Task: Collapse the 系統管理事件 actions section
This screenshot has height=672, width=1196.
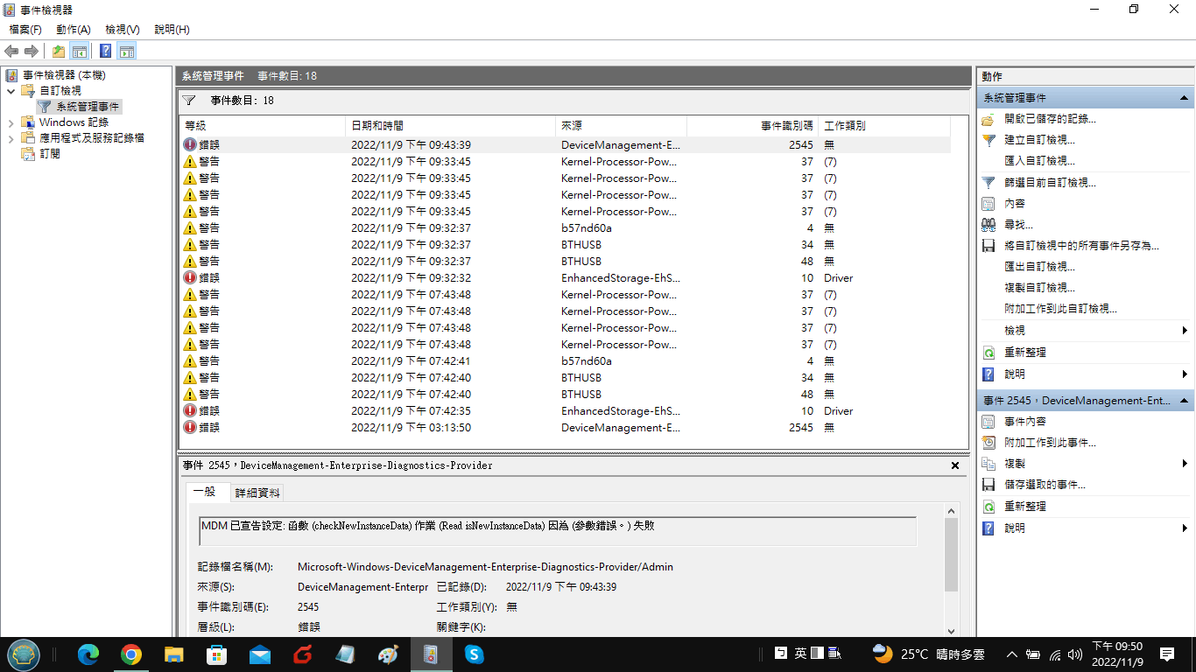Action: click(x=1184, y=98)
